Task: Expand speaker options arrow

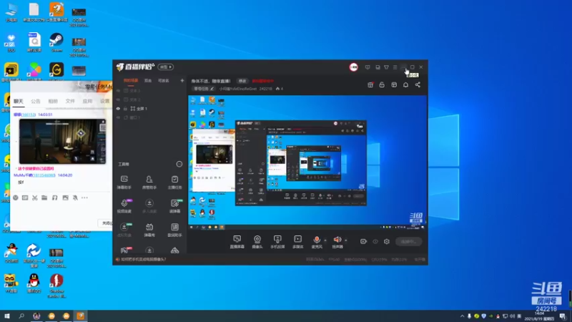Action: tap(346, 240)
